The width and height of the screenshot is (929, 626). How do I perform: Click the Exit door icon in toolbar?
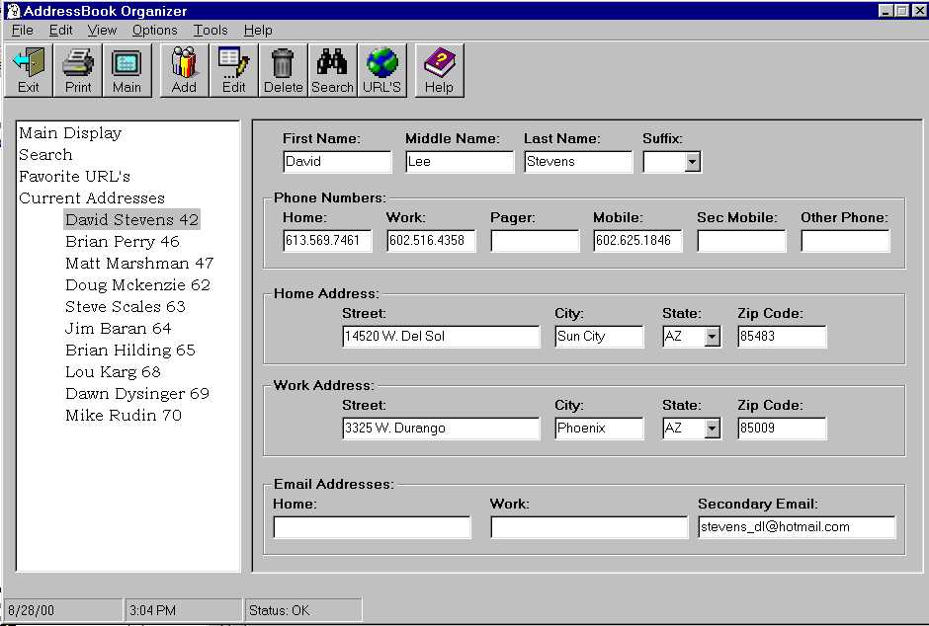point(29,70)
